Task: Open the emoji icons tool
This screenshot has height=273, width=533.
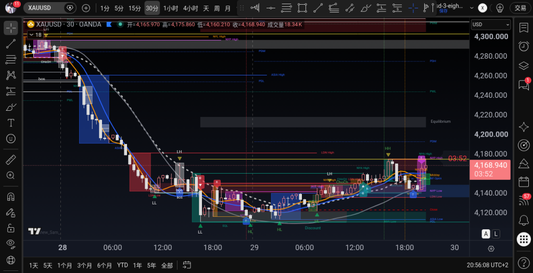Action: click(11, 138)
